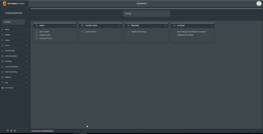Focus the top Szukaj search field
263x134 pixels.
tap(146, 14)
